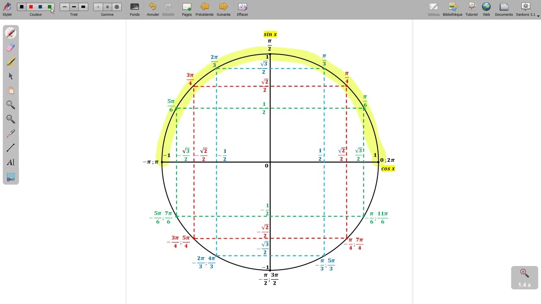541x304 pixels.
Task: Open the Web browser mode
Action: click(x=486, y=9)
